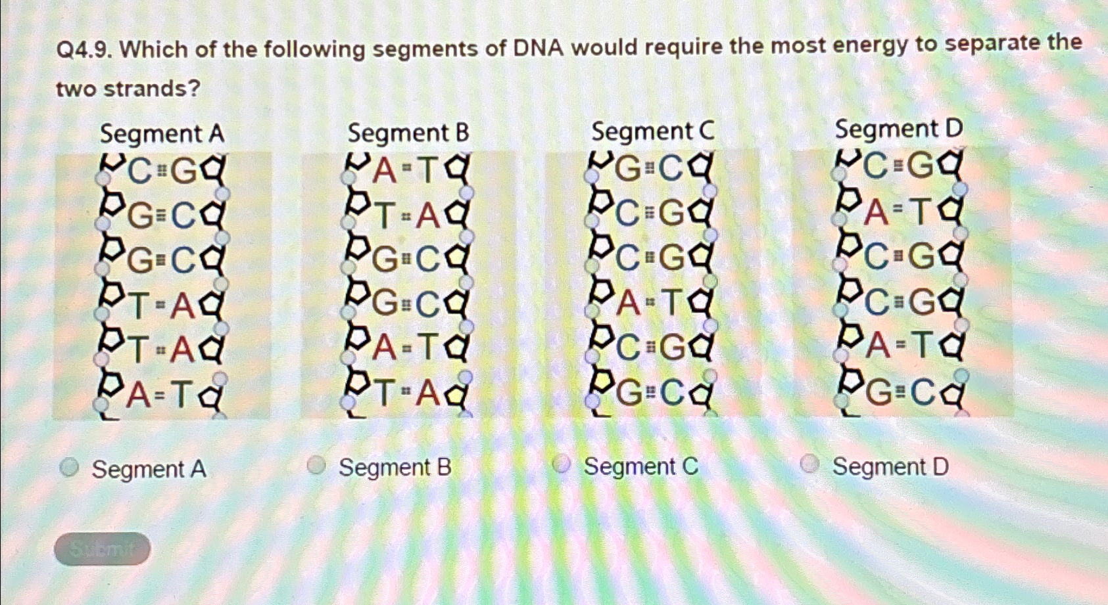Click the Segment D text next to its radio

pyautogui.click(x=892, y=466)
